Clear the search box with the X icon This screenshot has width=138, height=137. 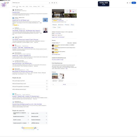point(50,3)
